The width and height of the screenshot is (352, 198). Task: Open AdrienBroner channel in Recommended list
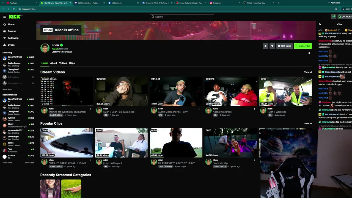pos(18,106)
